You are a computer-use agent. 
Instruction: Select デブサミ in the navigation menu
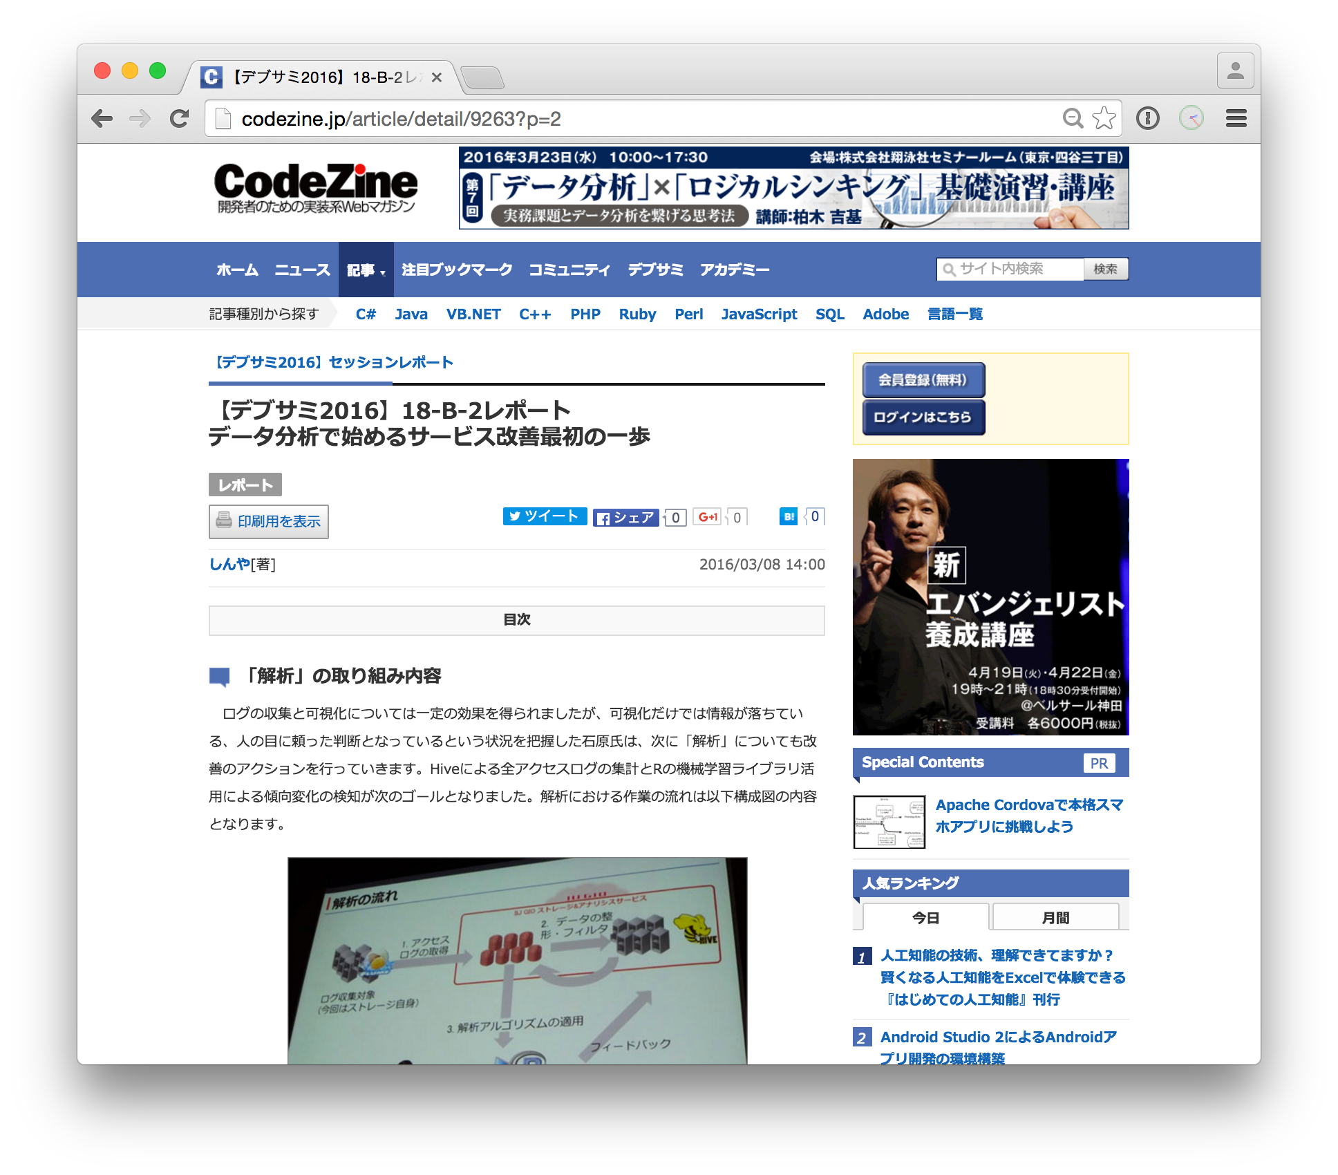(655, 270)
